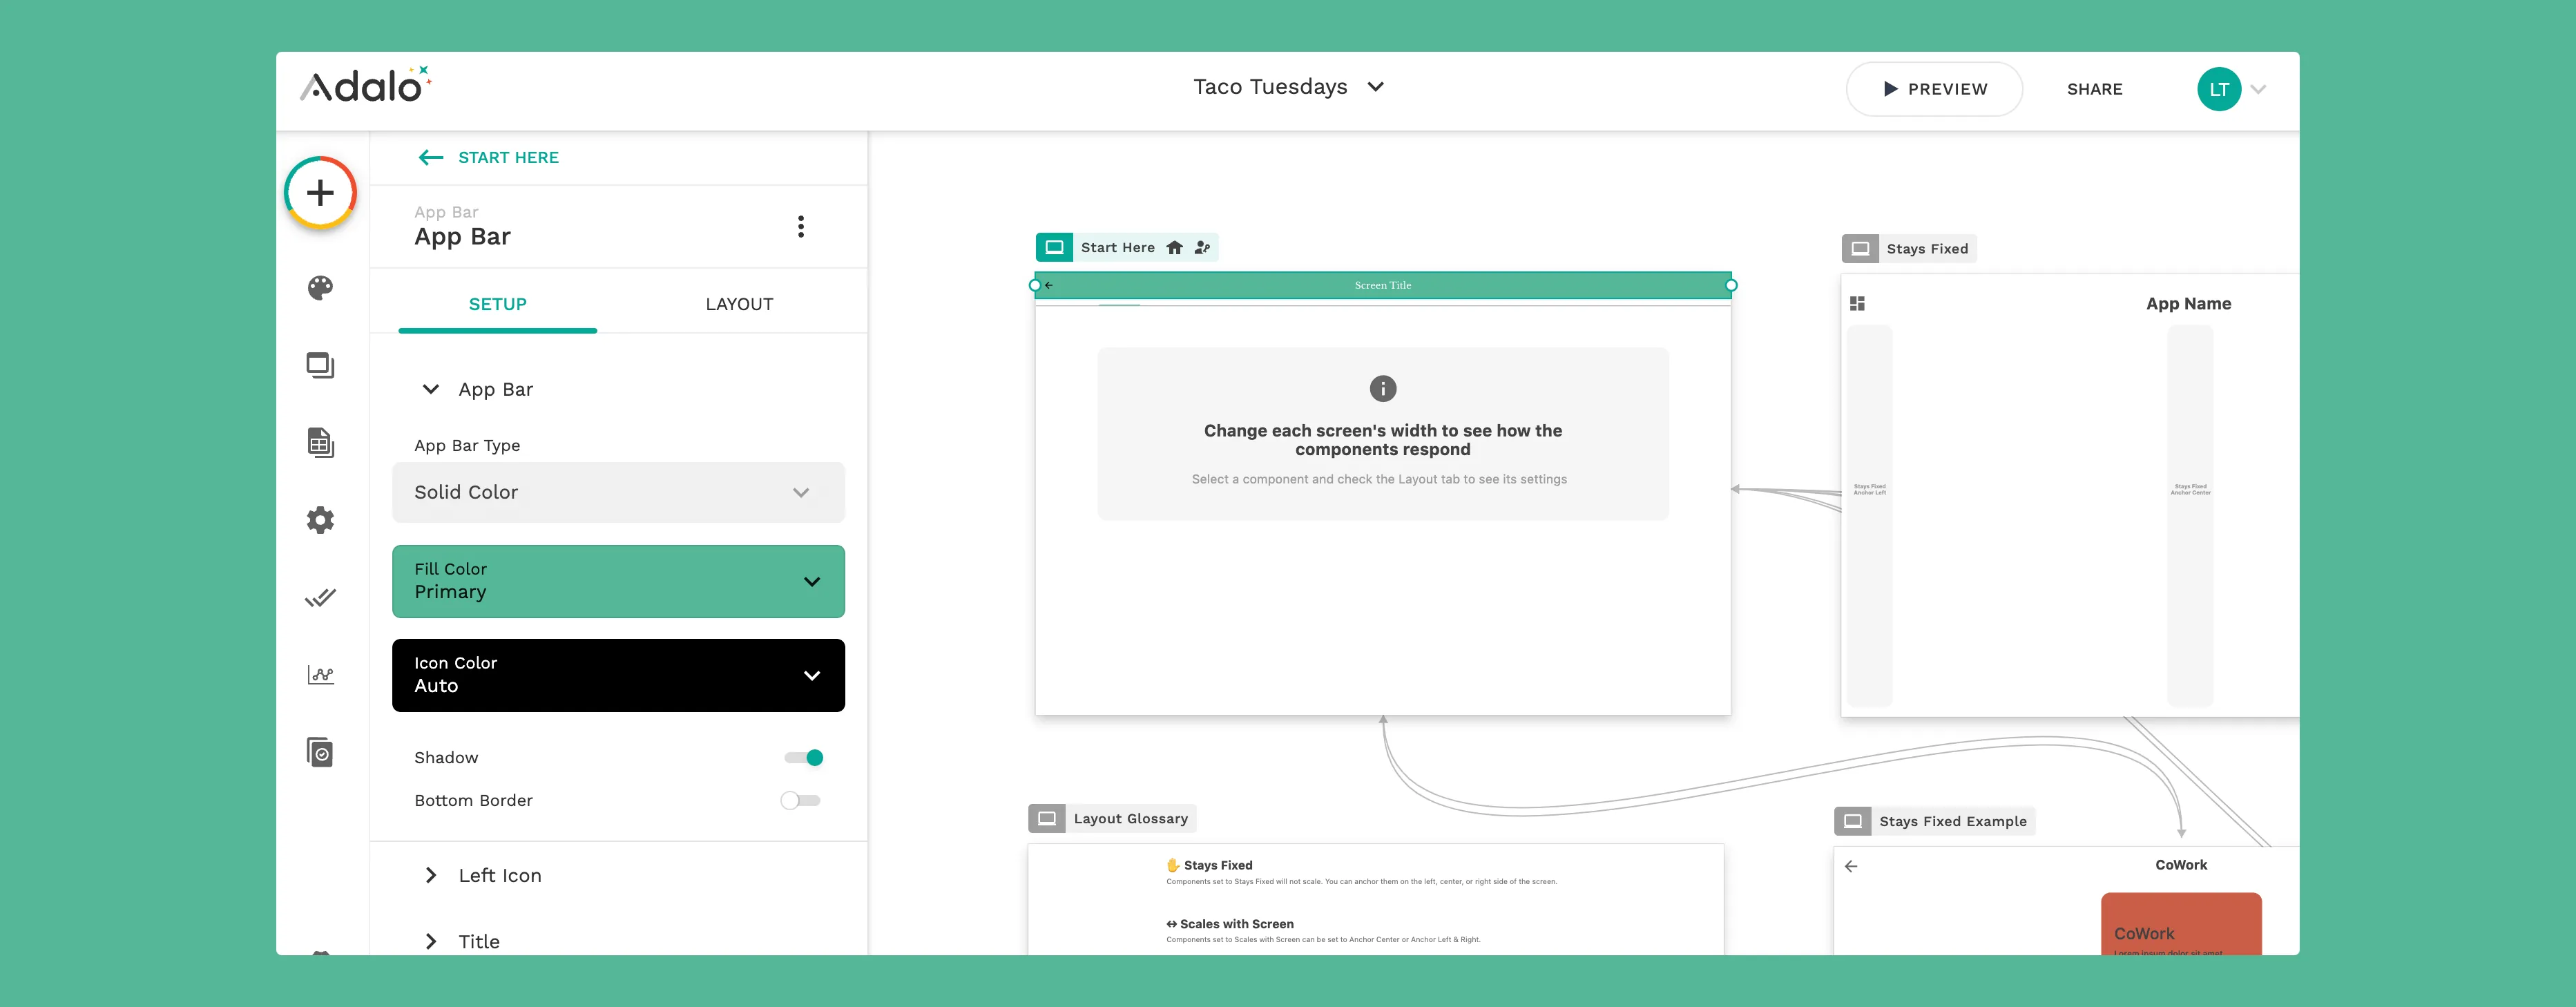Open the branding palette icon
The width and height of the screenshot is (2576, 1007).
pos(320,288)
